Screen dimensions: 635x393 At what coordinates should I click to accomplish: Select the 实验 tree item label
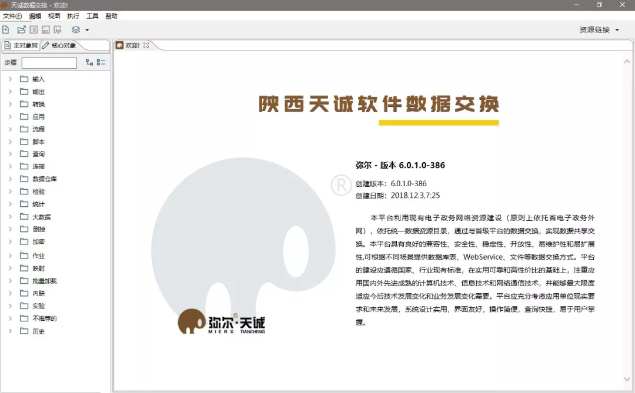pyautogui.click(x=38, y=306)
